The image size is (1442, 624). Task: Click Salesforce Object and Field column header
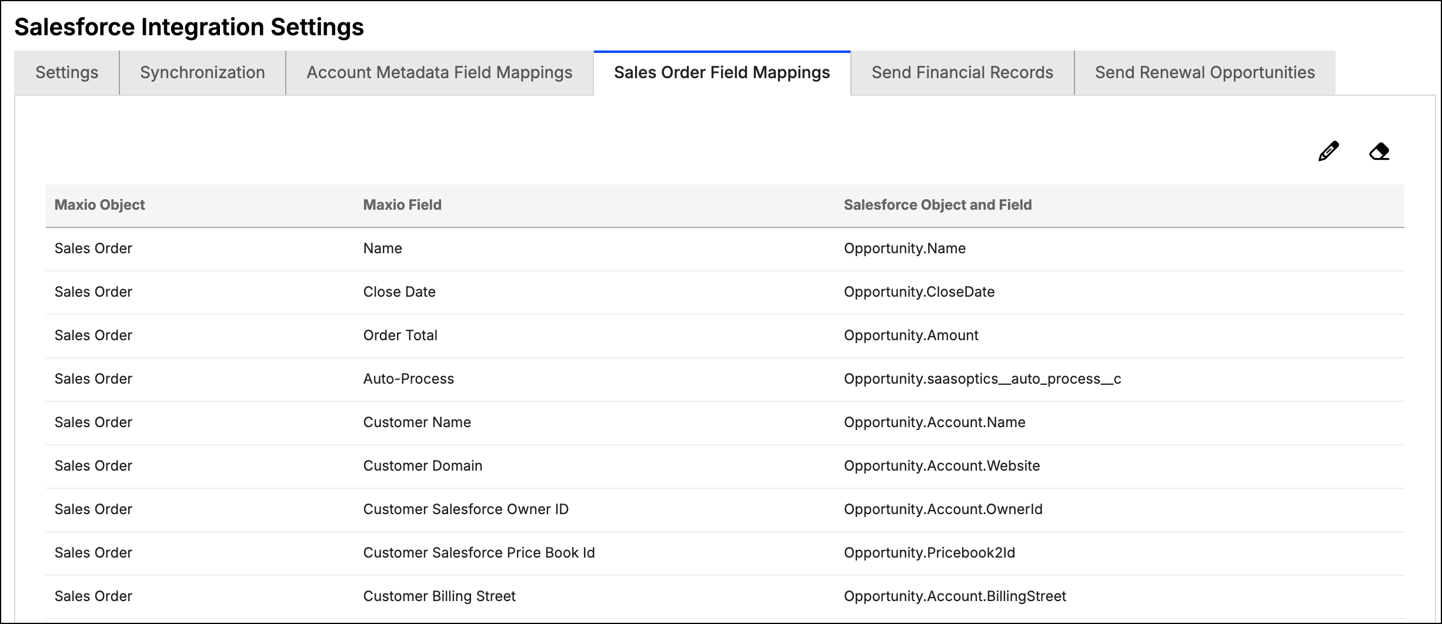pyautogui.click(x=937, y=205)
